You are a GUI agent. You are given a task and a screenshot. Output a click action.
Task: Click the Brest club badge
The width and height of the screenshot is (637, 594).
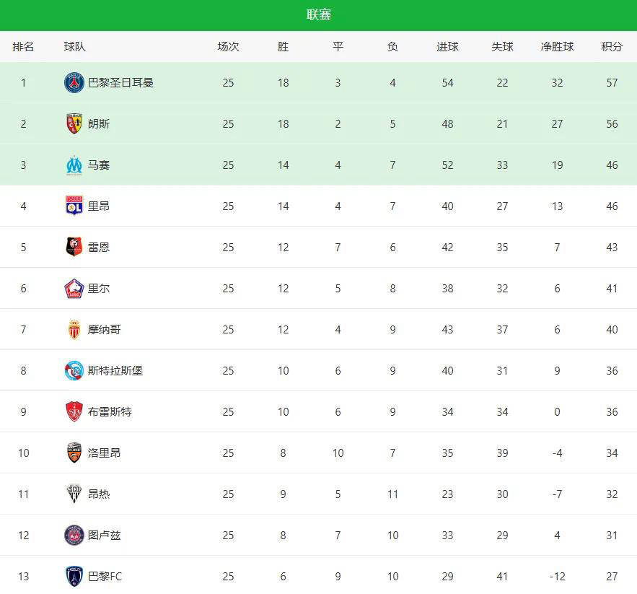tap(74, 411)
